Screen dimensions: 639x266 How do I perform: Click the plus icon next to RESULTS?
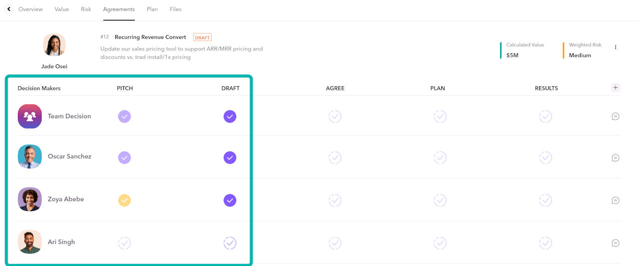click(x=616, y=88)
